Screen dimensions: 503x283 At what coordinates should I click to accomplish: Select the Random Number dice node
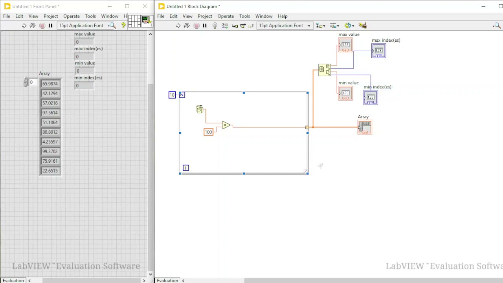[200, 109]
